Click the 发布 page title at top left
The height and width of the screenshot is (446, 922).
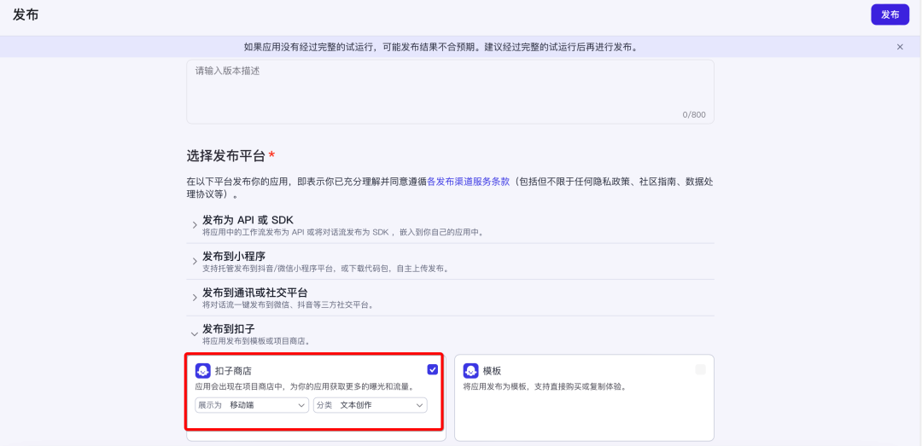(26, 14)
